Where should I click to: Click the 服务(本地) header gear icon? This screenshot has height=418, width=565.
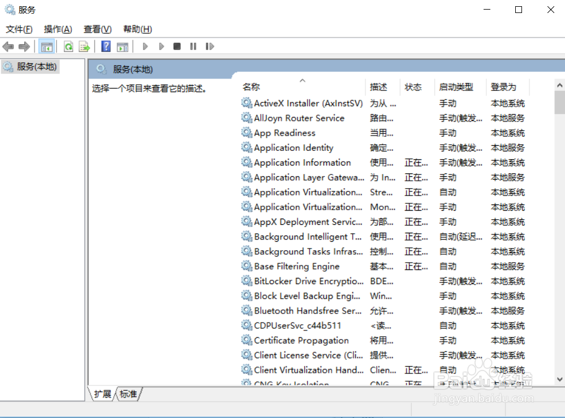102,69
